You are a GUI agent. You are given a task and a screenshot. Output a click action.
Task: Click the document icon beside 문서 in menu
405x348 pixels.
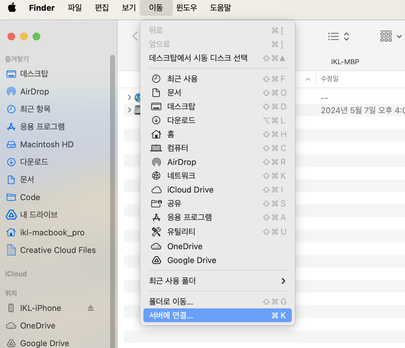pyautogui.click(x=156, y=93)
